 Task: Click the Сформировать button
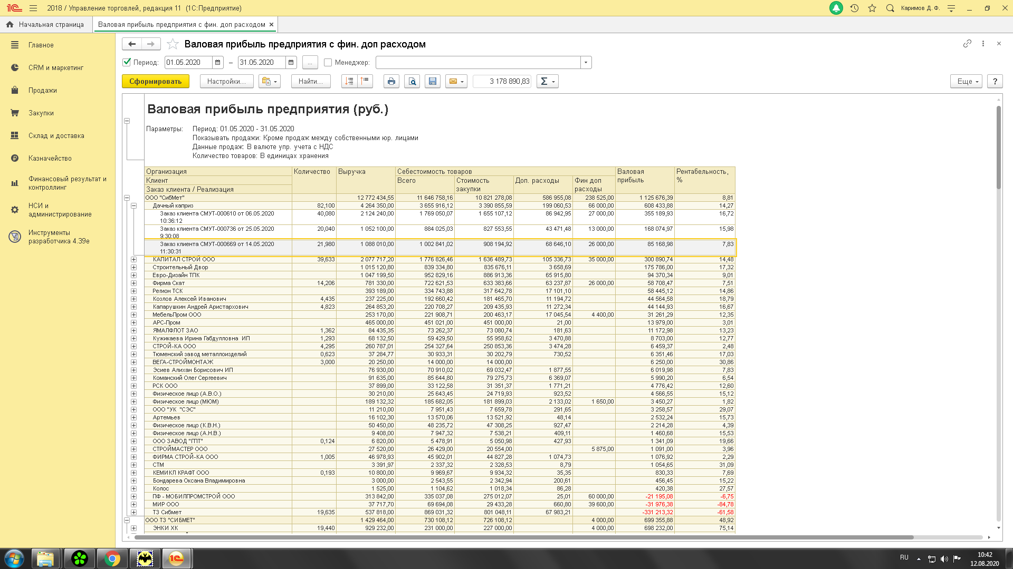[x=155, y=81]
